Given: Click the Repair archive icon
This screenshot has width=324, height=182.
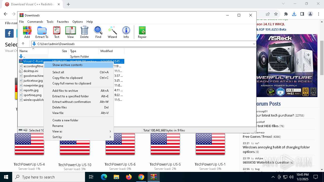Looking at the screenshot, I should click(x=142, y=32).
